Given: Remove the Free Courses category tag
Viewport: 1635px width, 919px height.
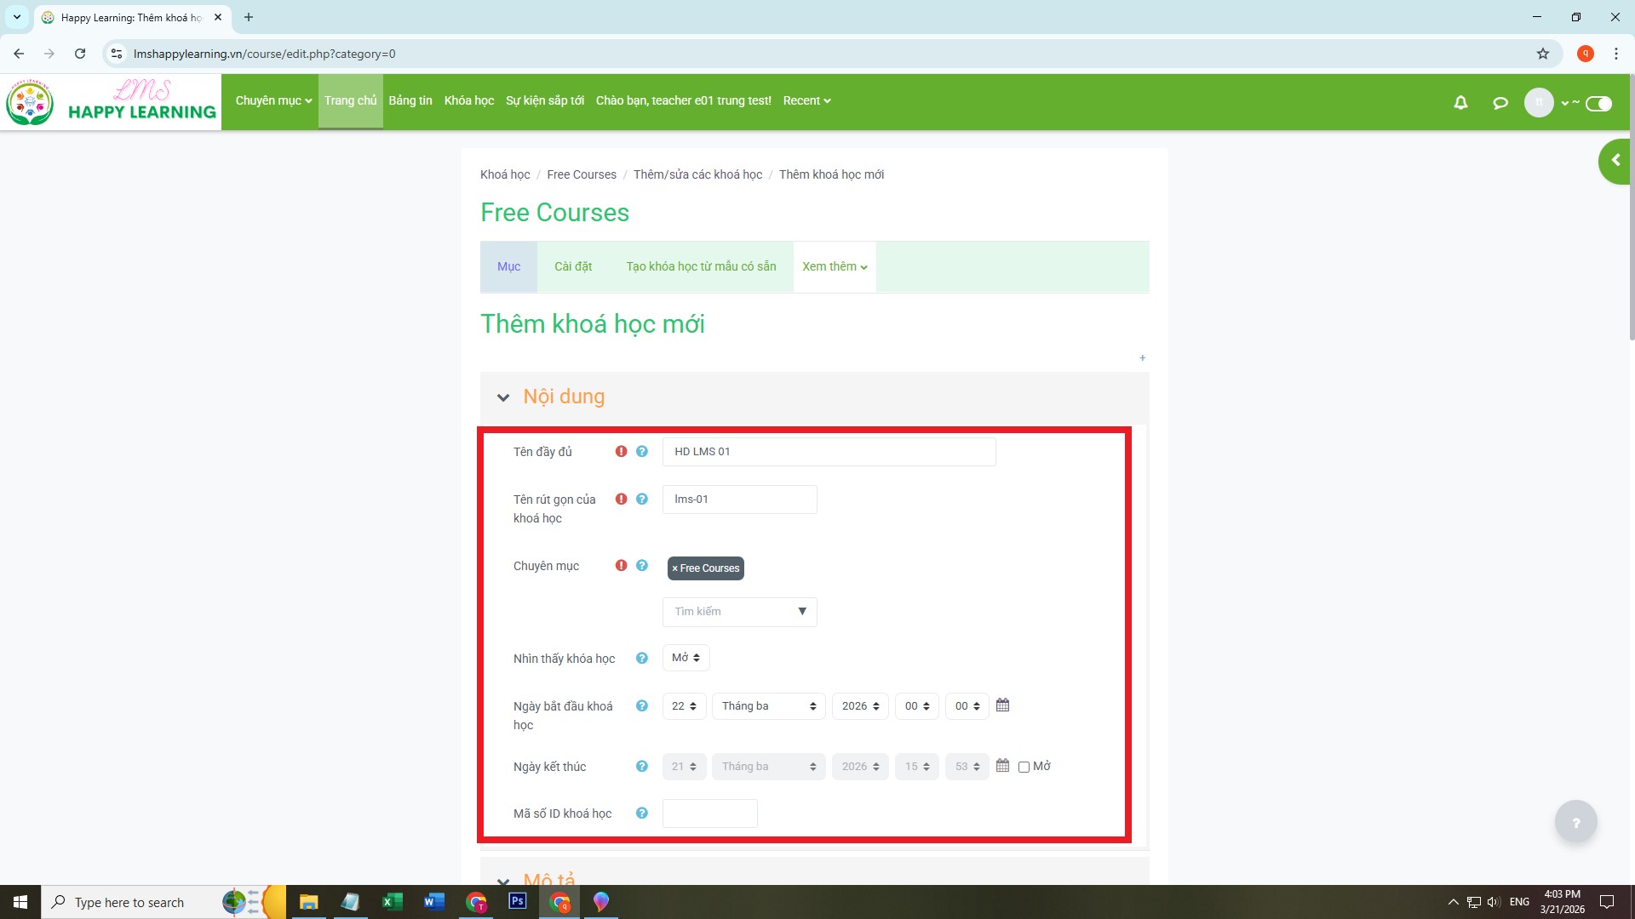Looking at the screenshot, I should coord(674,568).
